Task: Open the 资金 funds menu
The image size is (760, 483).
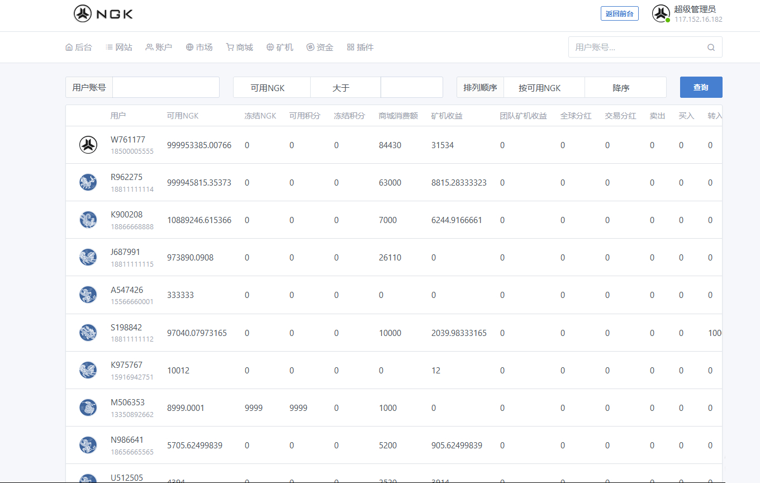Action: 320,48
